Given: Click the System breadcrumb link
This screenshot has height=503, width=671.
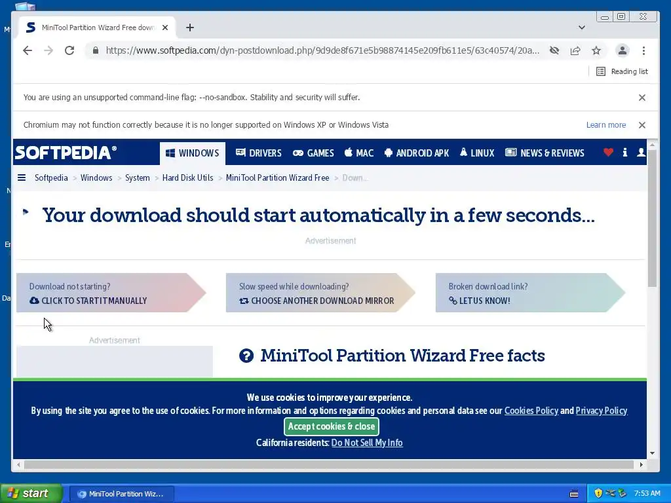Looking at the screenshot, I should 138,177.
